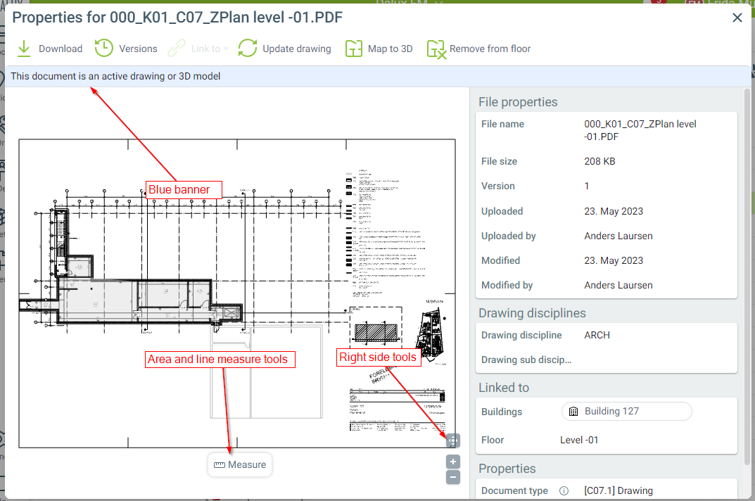Open the Versions history clock icon
The image size is (755, 501).
click(104, 49)
